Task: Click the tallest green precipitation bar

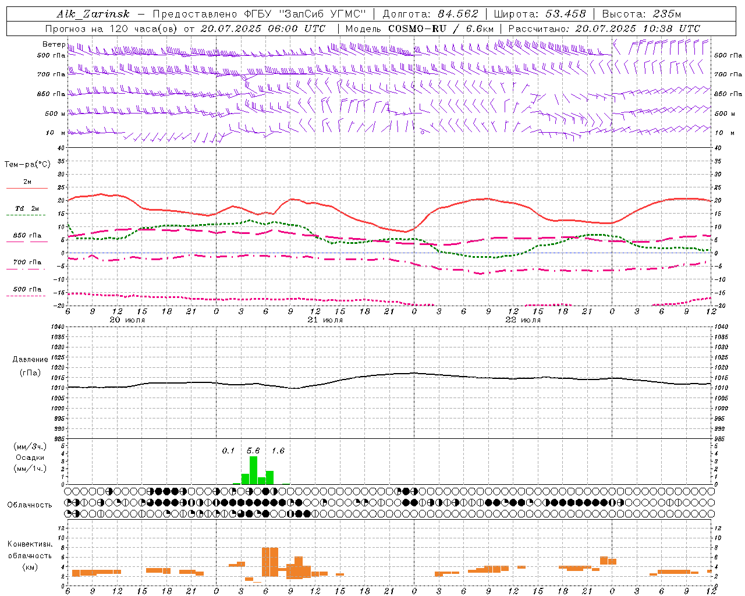Action: pos(253,470)
